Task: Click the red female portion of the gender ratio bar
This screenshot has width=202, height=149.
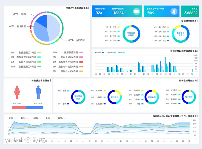Action: tap(19, 107)
